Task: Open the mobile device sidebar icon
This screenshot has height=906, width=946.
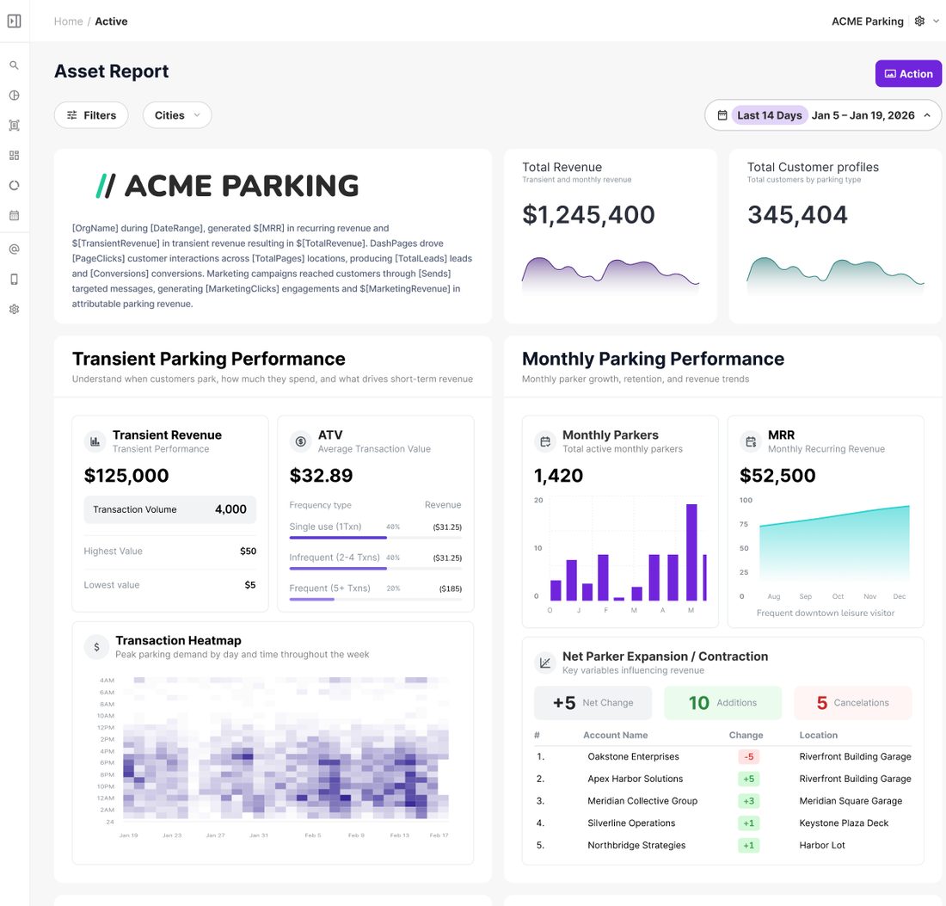Action: (14, 279)
